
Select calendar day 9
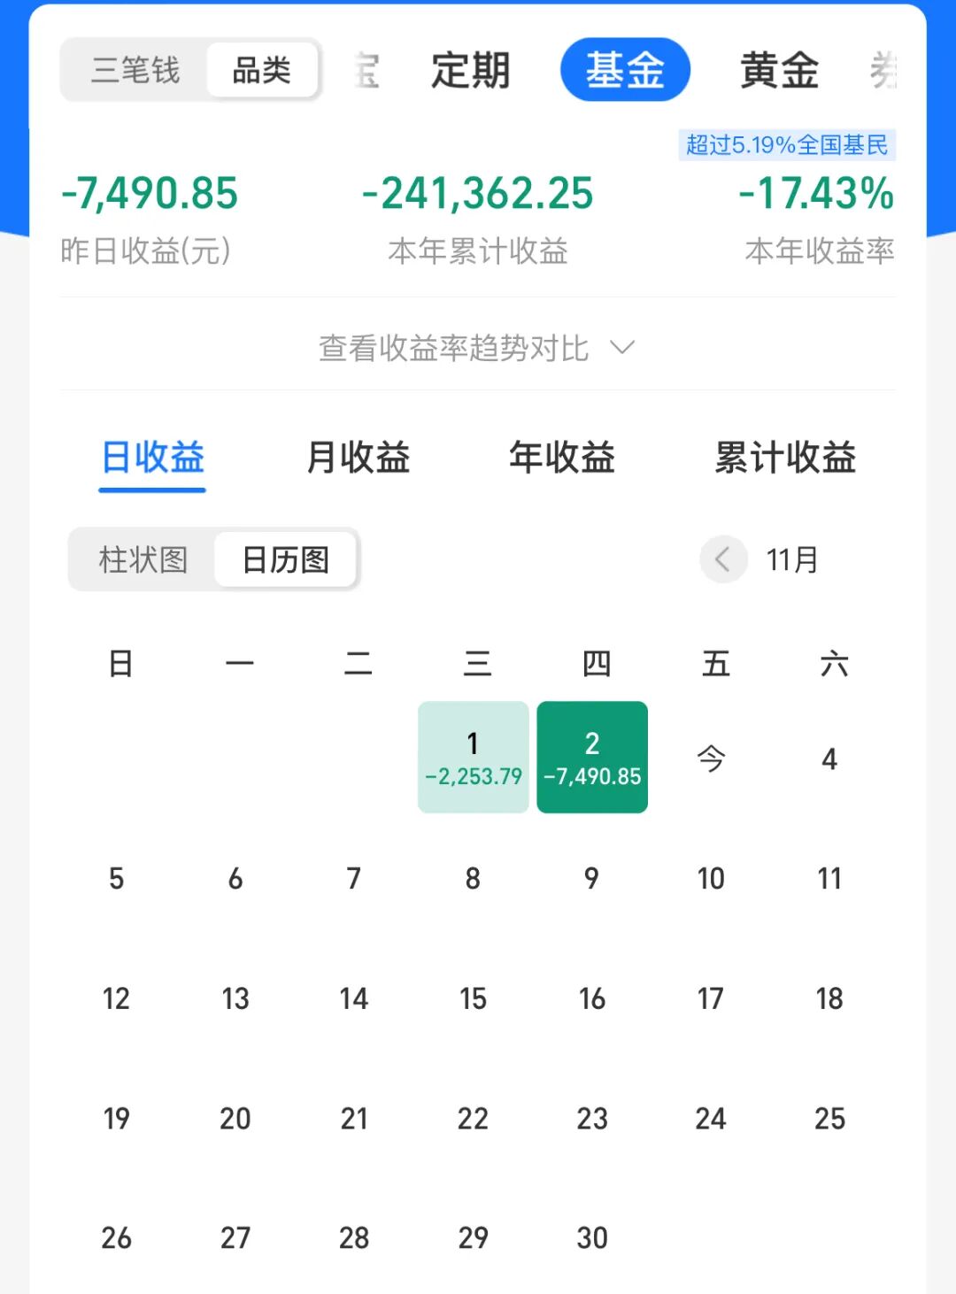(x=591, y=878)
